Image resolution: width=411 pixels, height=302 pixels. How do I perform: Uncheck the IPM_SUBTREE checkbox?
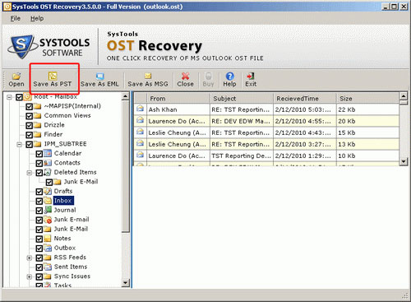click(x=30, y=144)
